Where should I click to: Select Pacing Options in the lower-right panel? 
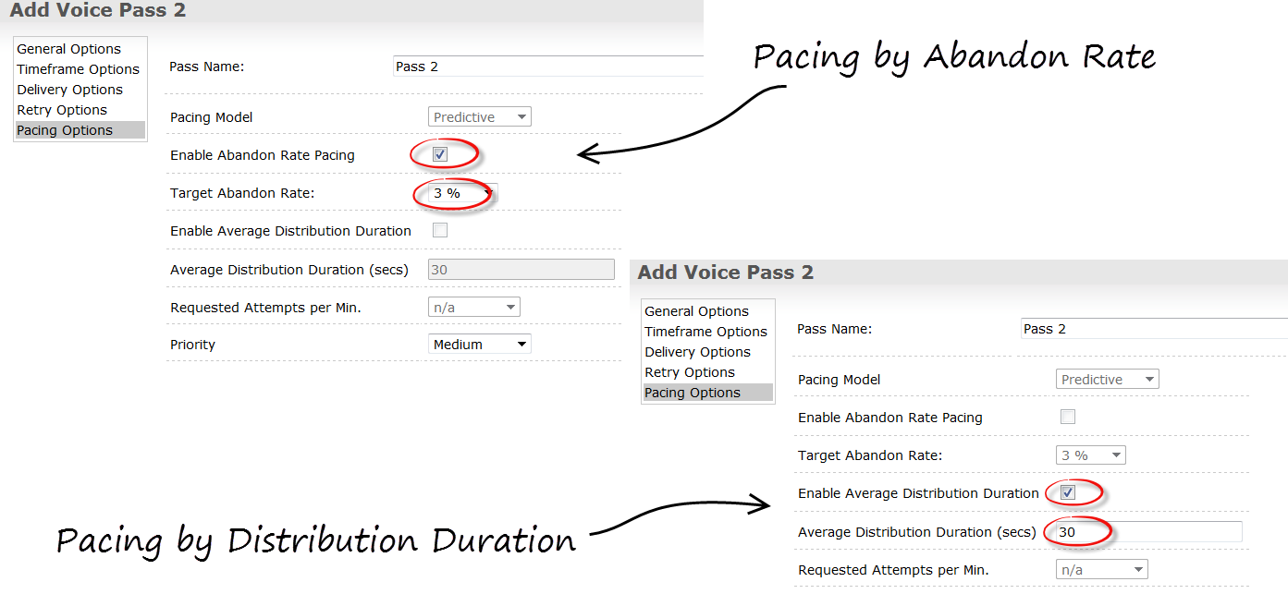[707, 393]
